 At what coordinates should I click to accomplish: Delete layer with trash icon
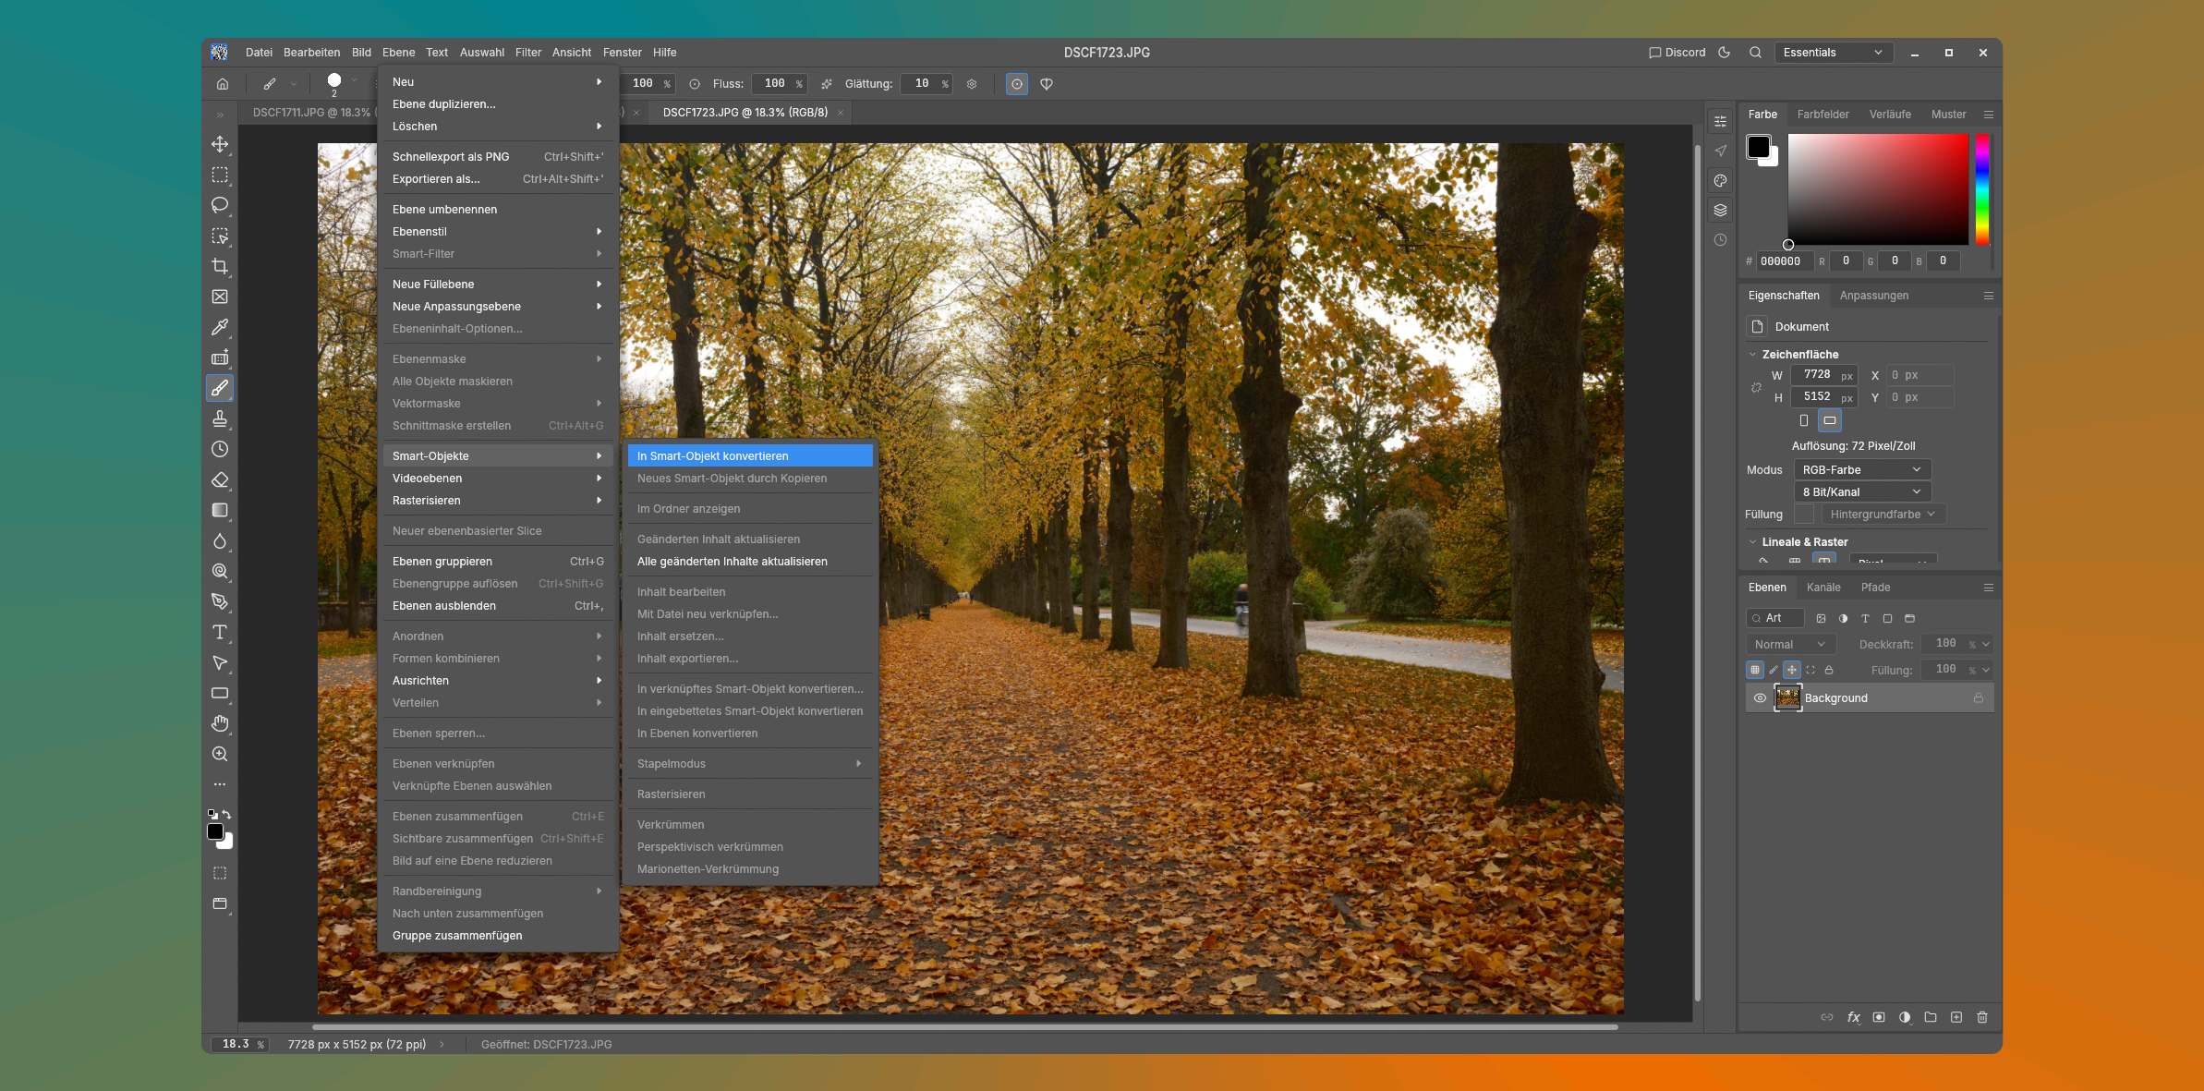click(1982, 1017)
